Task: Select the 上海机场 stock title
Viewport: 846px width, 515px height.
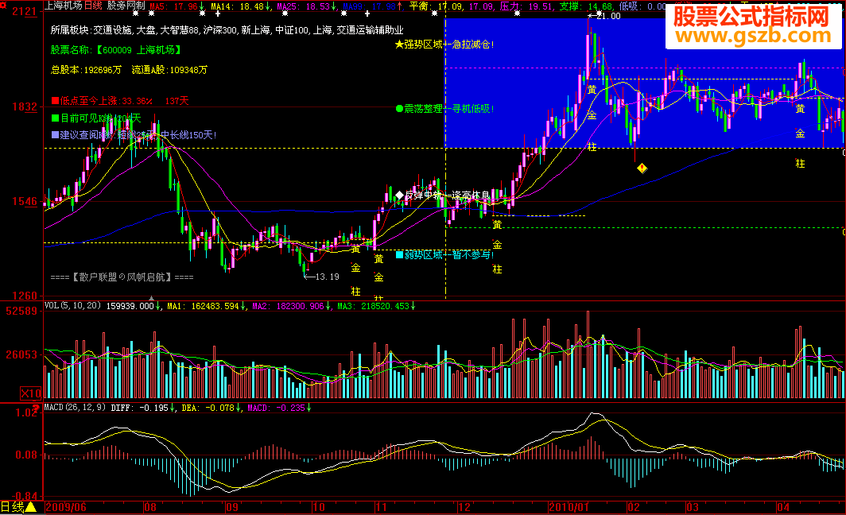Action: [x=63, y=6]
